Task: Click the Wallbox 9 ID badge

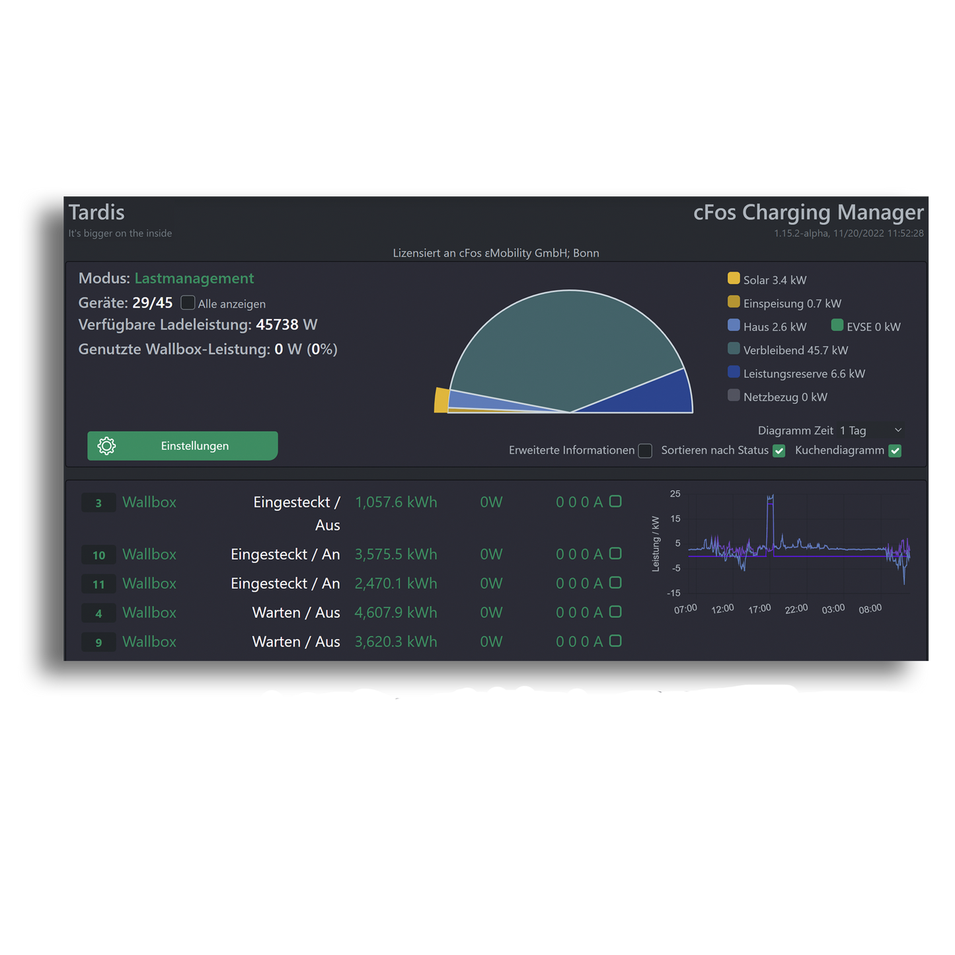Action: coord(98,642)
